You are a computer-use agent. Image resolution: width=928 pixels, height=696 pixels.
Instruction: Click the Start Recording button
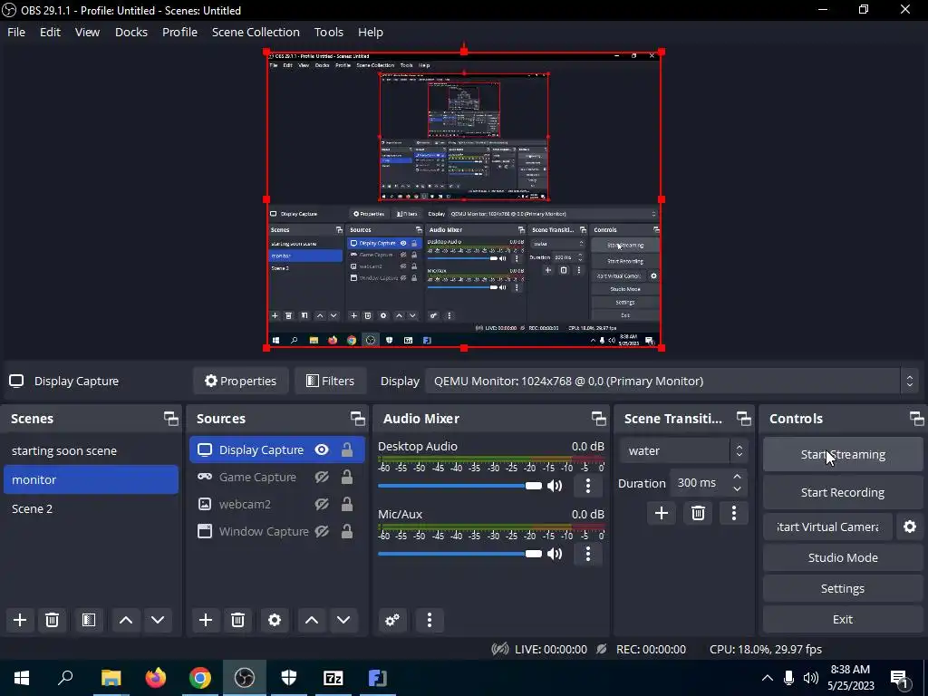click(x=843, y=492)
